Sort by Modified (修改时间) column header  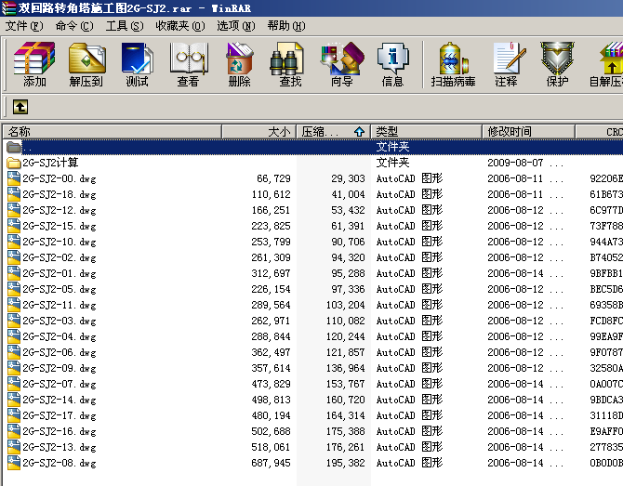point(528,131)
